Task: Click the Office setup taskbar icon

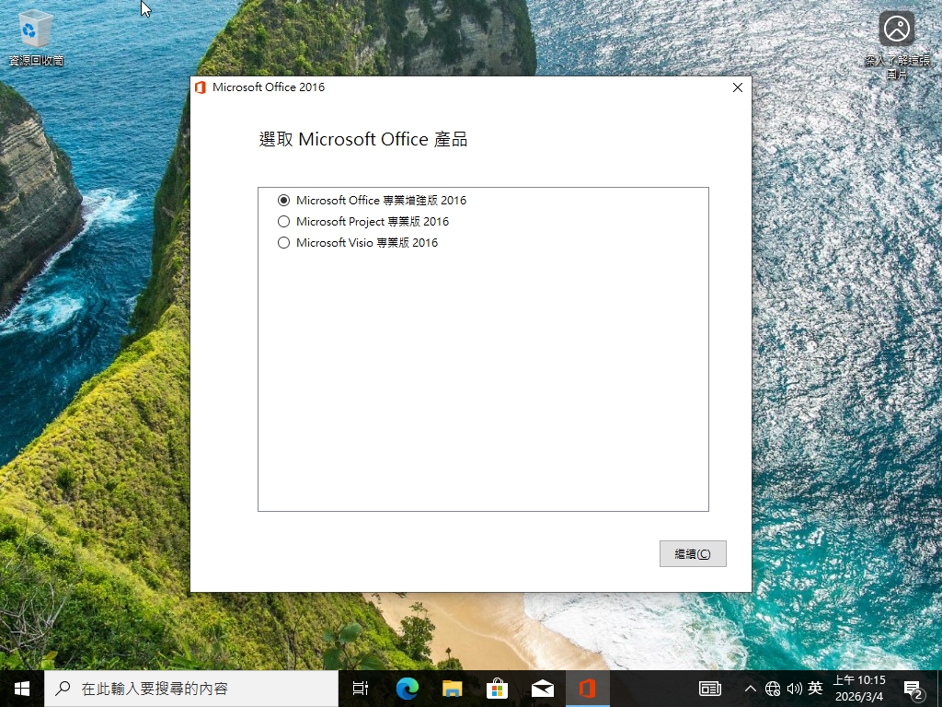Action: pyautogui.click(x=588, y=689)
